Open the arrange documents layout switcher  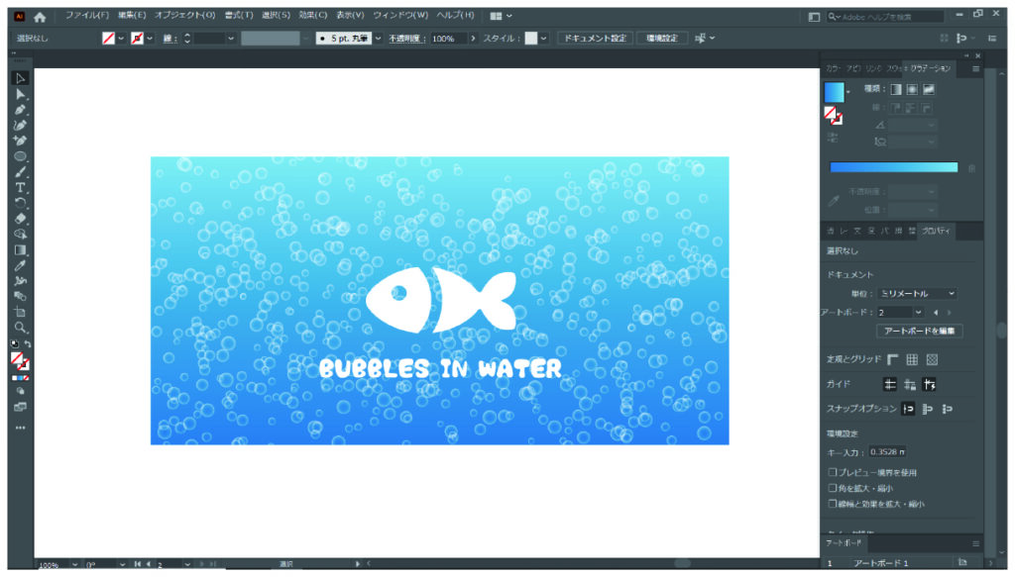click(x=501, y=16)
